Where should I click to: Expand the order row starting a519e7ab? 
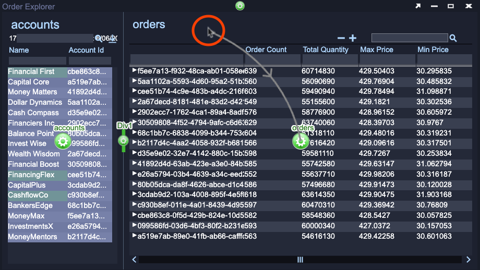[134, 236]
